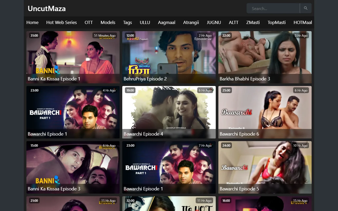338x211 pixels.
Task: Open the Banni Ka Kissaa Episode 3 thumbnail
Action: [x=73, y=164]
